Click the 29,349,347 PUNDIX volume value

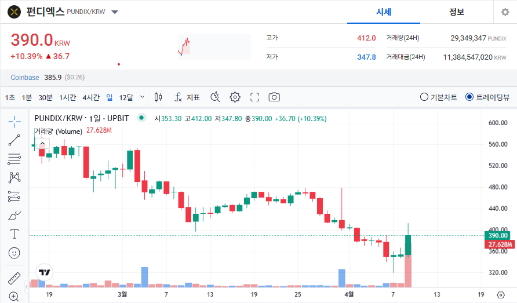[478, 38]
